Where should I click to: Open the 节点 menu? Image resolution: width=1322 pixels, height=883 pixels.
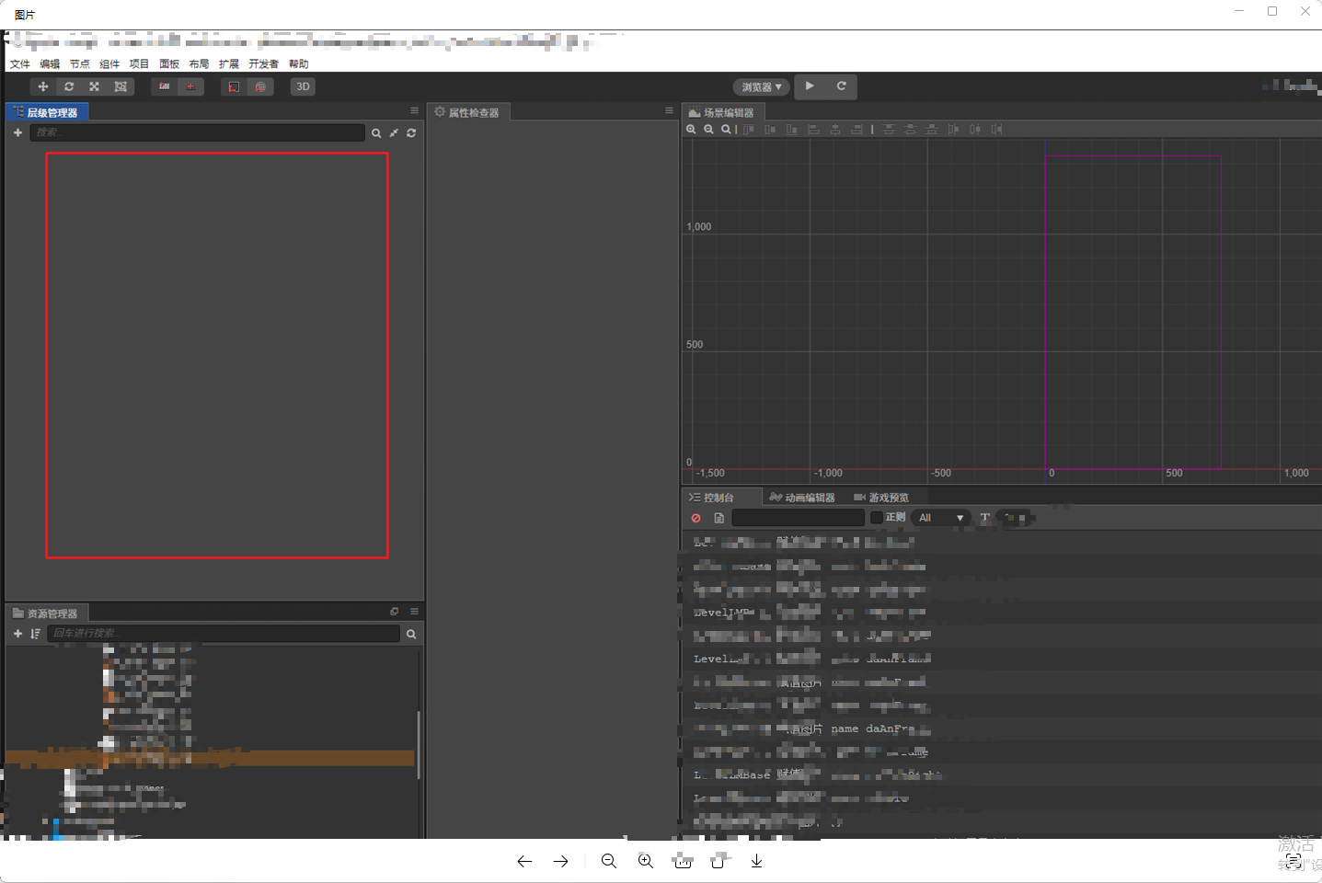80,64
